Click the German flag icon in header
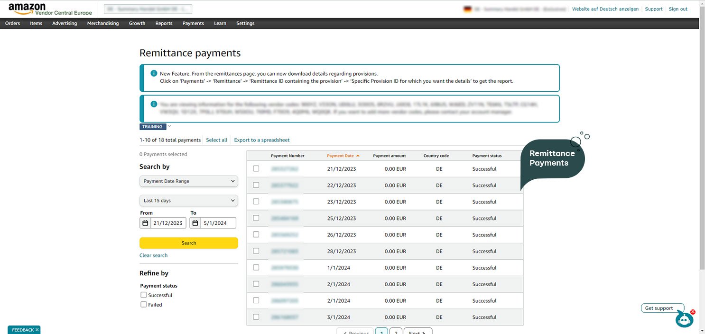The image size is (705, 334). click(467, 9)
